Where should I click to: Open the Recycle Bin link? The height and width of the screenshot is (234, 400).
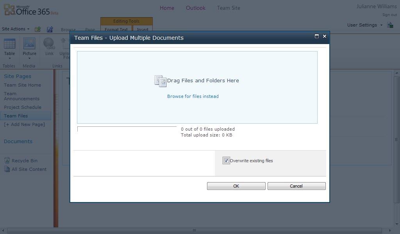click(25, 161)
